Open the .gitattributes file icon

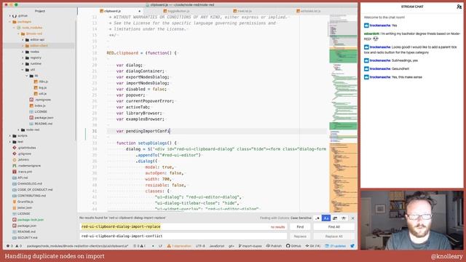(15, 148)
